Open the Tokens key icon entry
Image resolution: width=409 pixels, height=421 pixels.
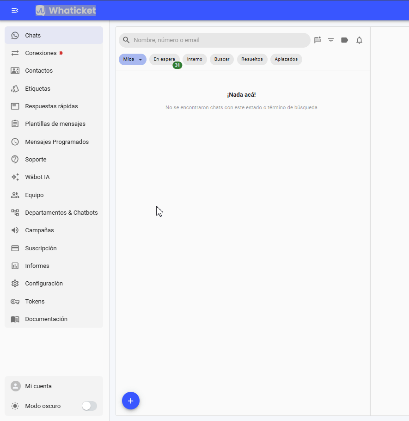(54, 302)
